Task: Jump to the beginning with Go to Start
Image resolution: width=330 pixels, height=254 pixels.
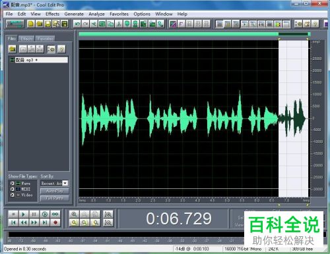Action: point(13,222)
